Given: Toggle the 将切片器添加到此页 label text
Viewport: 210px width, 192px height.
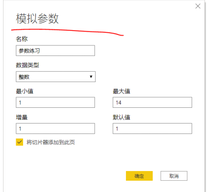Looking at the screenshot, I should point(51,142).
